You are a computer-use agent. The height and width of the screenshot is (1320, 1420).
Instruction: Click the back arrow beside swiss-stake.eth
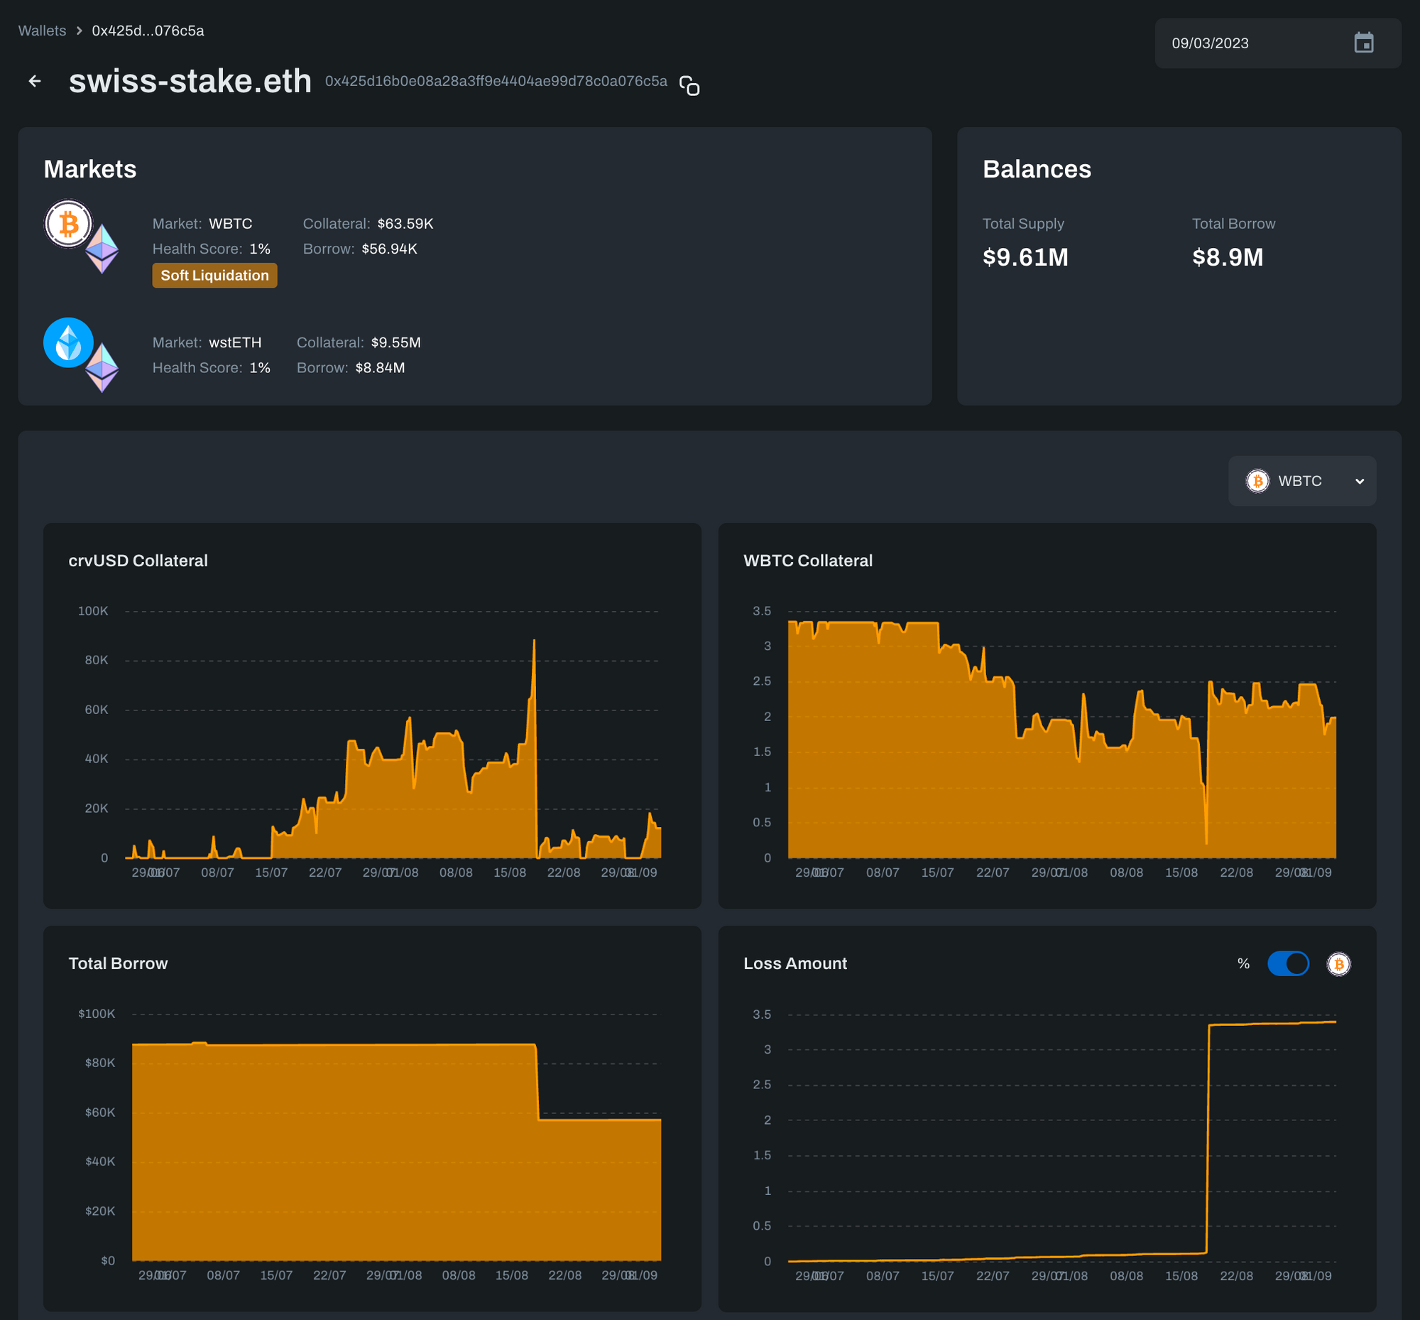tap(35, 82)
